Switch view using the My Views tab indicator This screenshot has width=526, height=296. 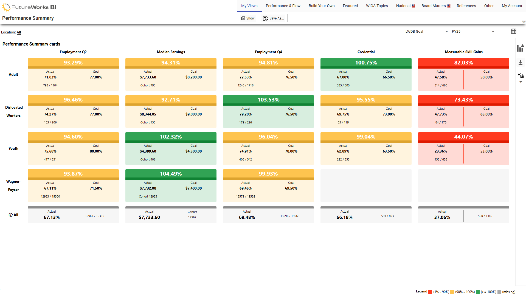coord(249,6)
